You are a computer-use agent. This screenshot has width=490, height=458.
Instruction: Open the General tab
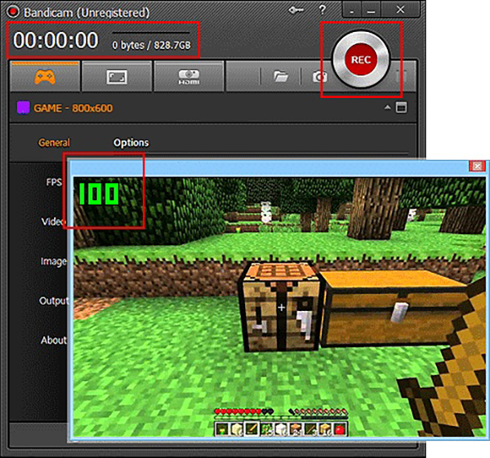[54, 143]
